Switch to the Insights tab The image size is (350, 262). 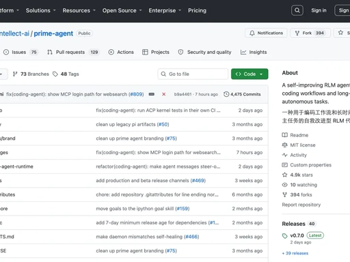click(254, 52)
